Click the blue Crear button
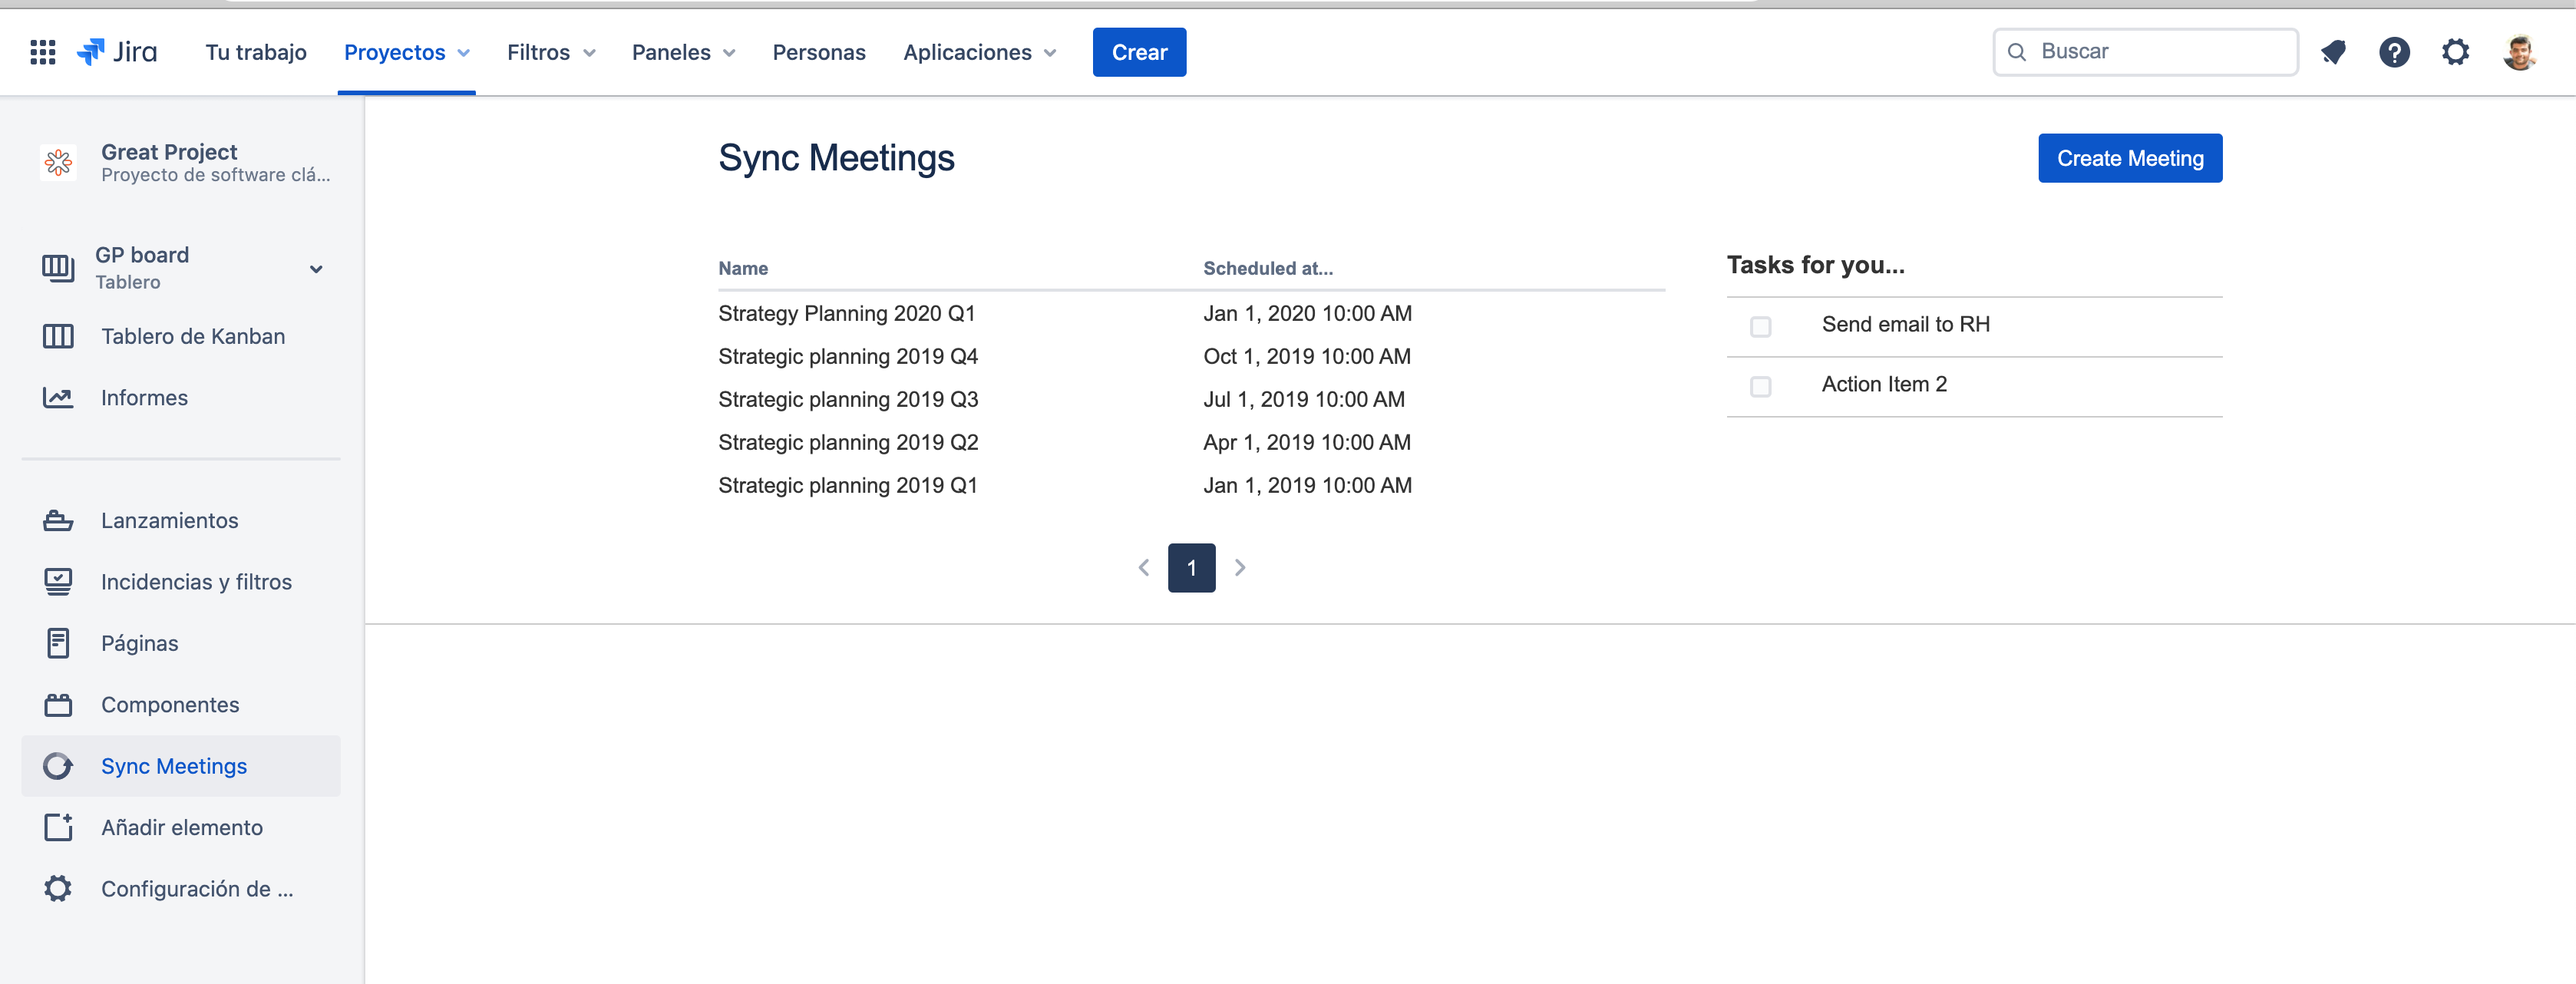Viewport: 2576px width, 984px height. (x=1138, y=52)
